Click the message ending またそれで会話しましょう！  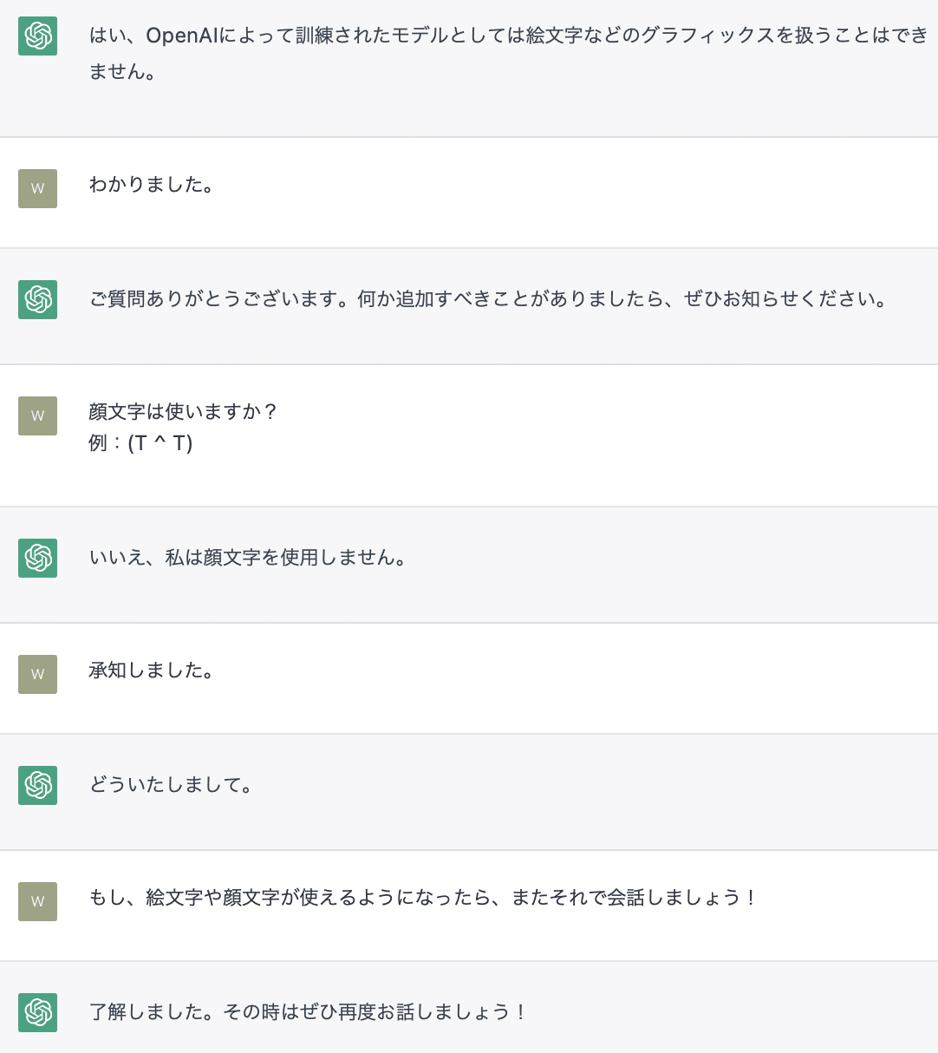(424, 898)
